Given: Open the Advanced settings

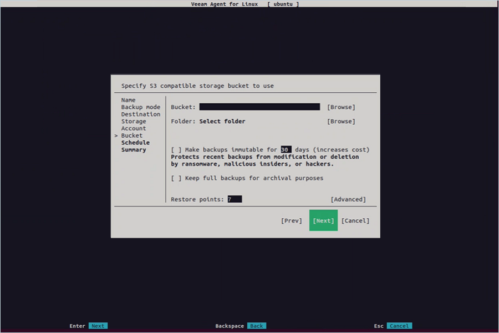Looking at the screenshot, I should pyautogui.click(x=348, y=199).
